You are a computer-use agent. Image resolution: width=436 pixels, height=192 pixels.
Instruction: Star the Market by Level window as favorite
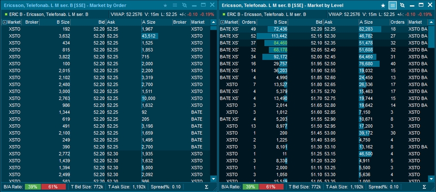coord(383,5)
